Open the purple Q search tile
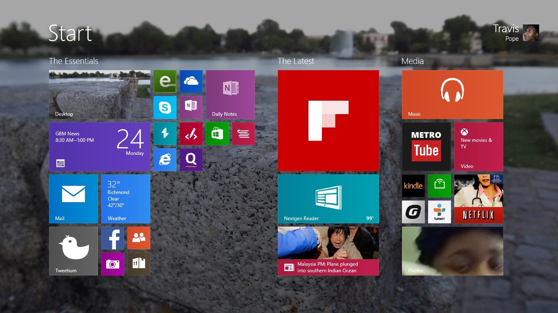Viewport: 558px width, 313px height. (x=191, y=160)
